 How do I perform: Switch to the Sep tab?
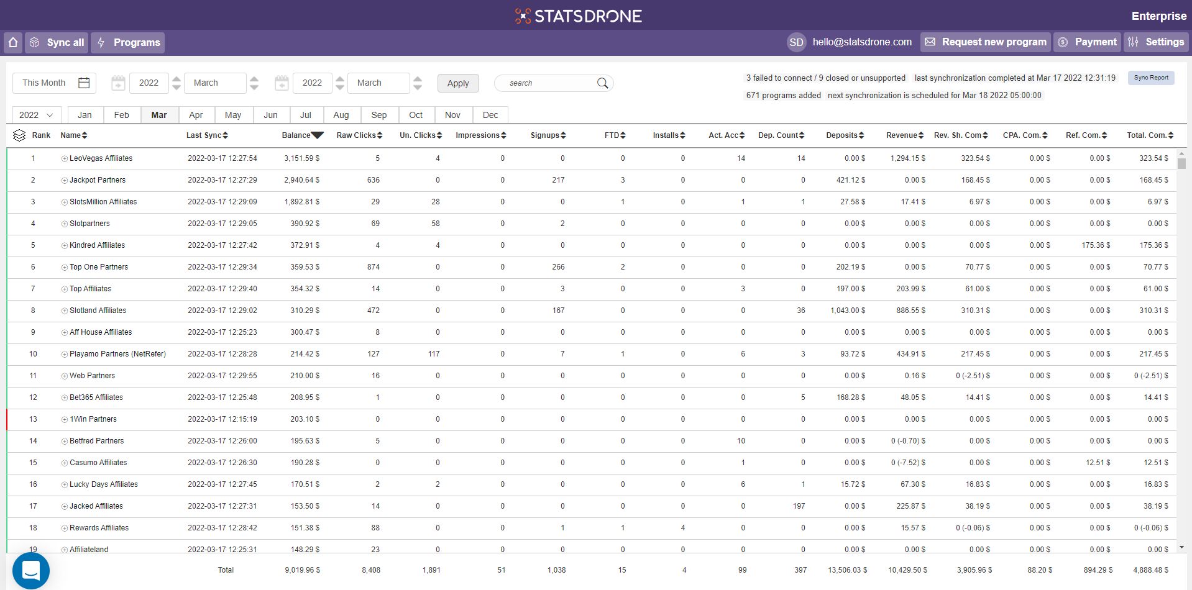[379, 115]
